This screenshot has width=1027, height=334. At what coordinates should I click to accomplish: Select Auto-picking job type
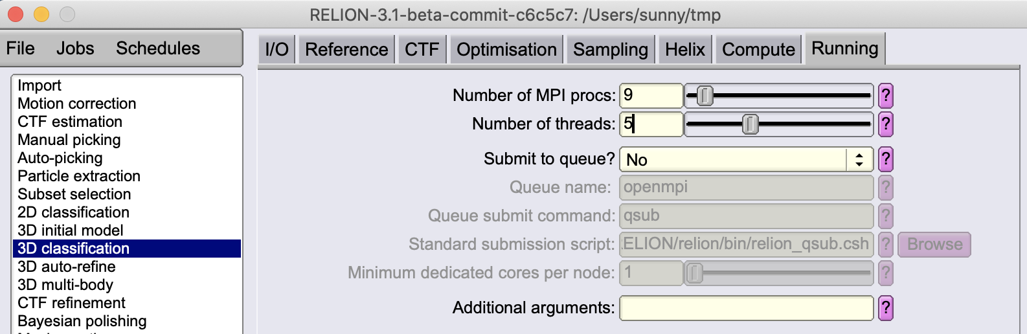(x=127, y=158)
